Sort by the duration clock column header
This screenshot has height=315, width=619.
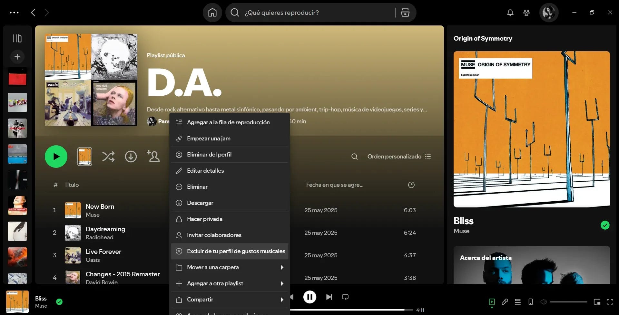[x=411, y=185]
